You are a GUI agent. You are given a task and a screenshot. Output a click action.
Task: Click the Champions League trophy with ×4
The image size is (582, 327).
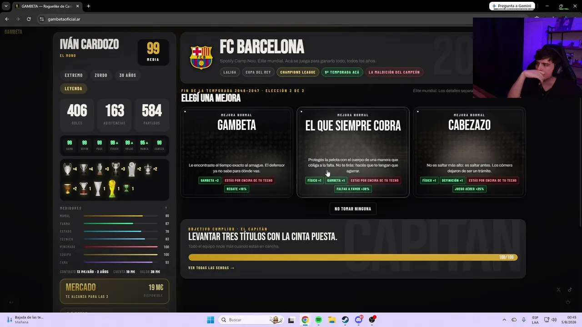(x=68, y=169)
